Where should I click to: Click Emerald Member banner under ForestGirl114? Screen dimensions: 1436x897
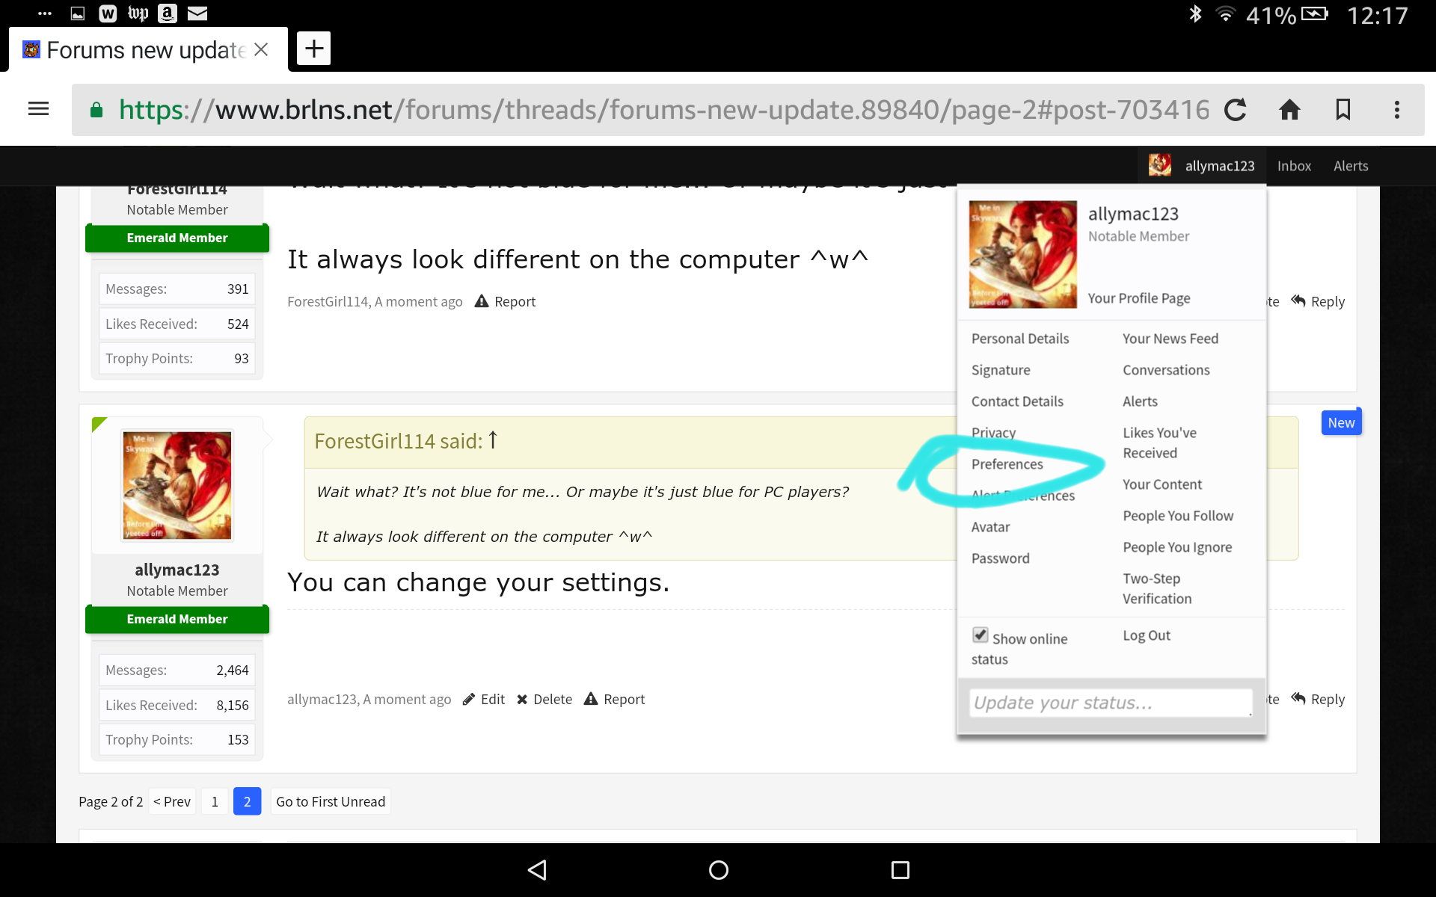pos(177,238)
